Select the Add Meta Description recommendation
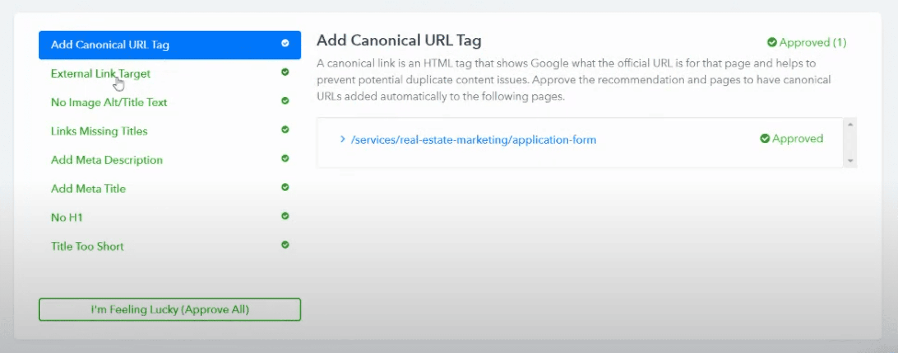The image size is (898, 353). 107,160
